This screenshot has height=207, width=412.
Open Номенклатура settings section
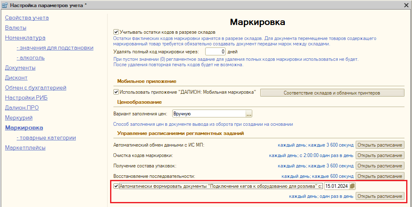click(25, 37)
